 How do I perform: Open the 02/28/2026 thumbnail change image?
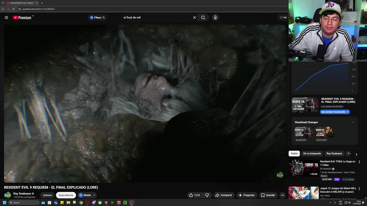tap(304, 132)
